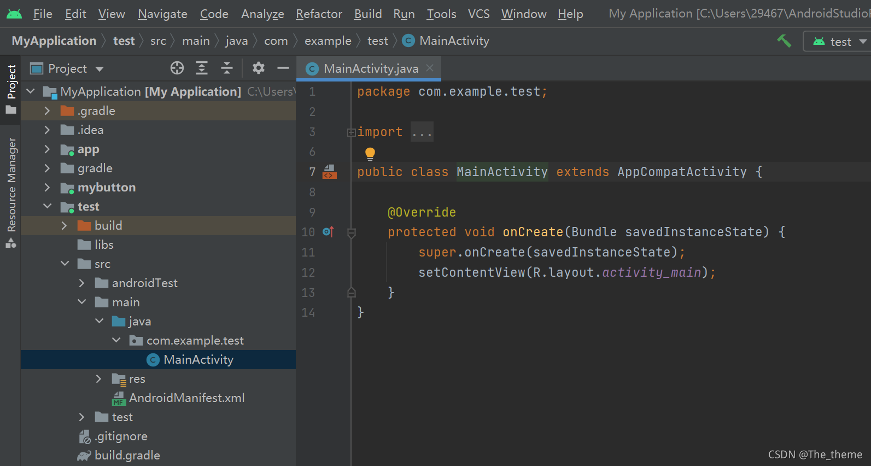Image resolution: width=871 pixels, height=466 pixels.
Task: Collapse the src folder in tree
Action: (65, 264)
